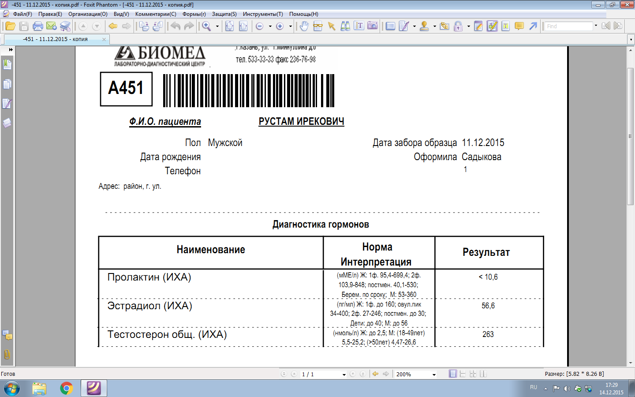The width and height of the screenshot is (635, 397).
Task: Open the Комментарии(C) menu
Action: (x=156, y=14)
